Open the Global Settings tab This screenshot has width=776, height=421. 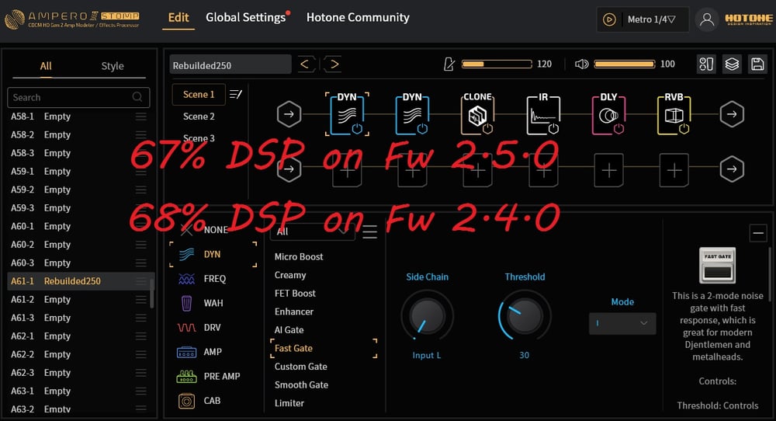coord(246,17)
